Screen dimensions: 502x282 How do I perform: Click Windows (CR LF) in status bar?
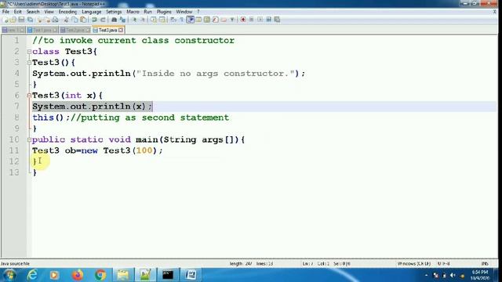click(x=413, y=264)
